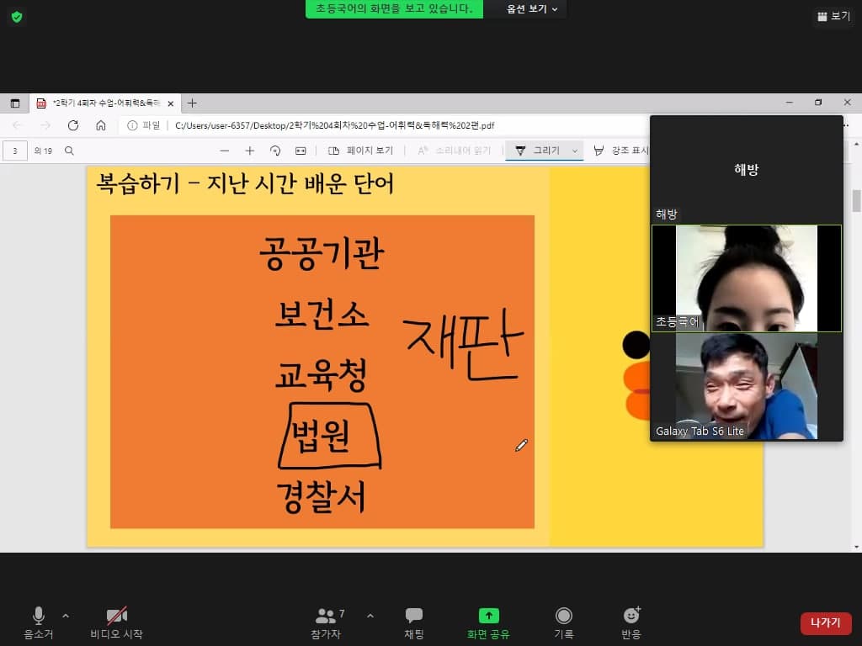Open the 보기 layout menu
Screen dimensions: 862x646
pos(833,17)
